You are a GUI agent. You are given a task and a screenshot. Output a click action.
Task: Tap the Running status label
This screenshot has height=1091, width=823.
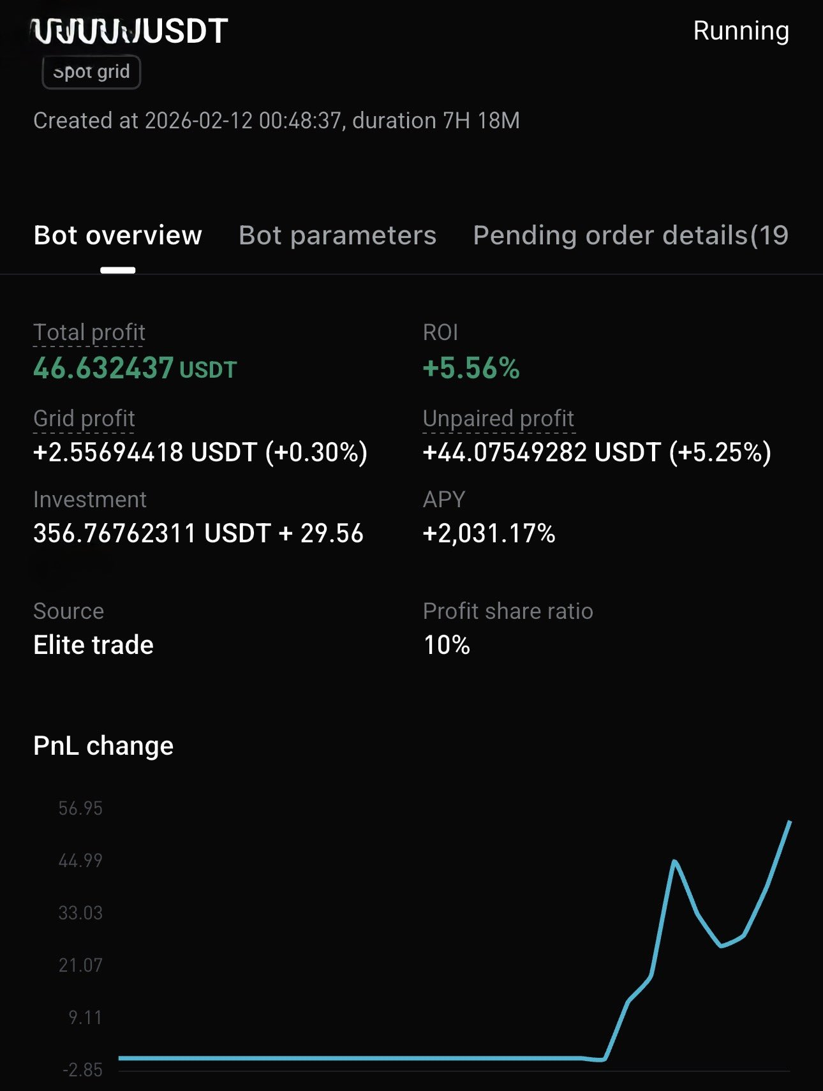pos(741,31)
